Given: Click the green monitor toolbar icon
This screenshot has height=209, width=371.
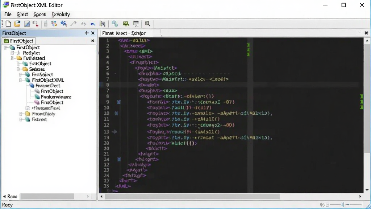Looking at the screenshot, I should click(x=126, y=24).
